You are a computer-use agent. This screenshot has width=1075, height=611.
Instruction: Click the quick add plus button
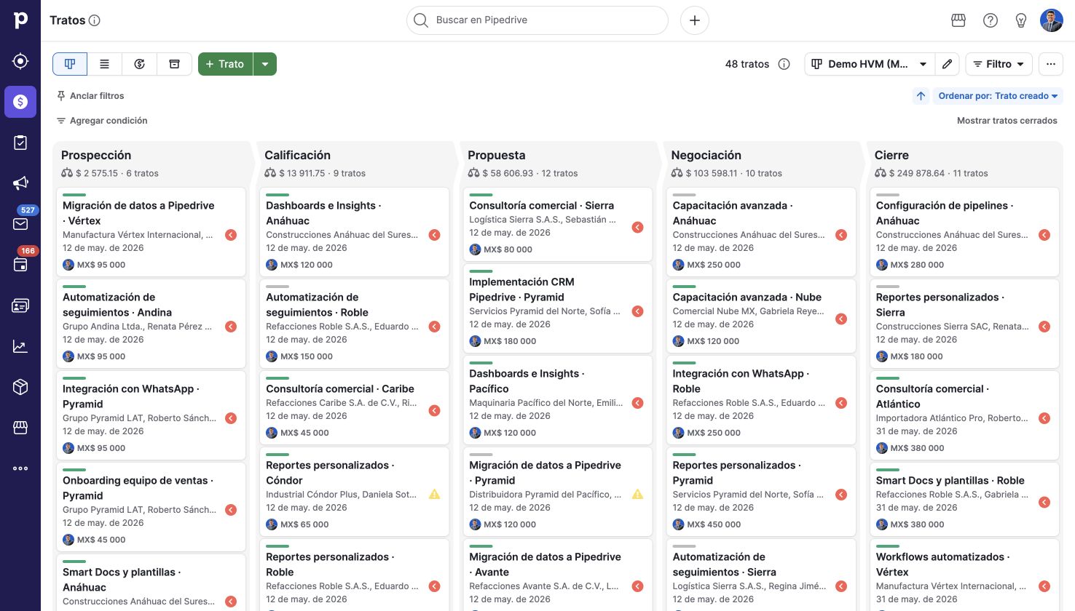click(695, 20)
